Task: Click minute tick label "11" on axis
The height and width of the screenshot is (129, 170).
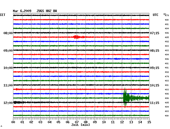Action: pos(113,122)
